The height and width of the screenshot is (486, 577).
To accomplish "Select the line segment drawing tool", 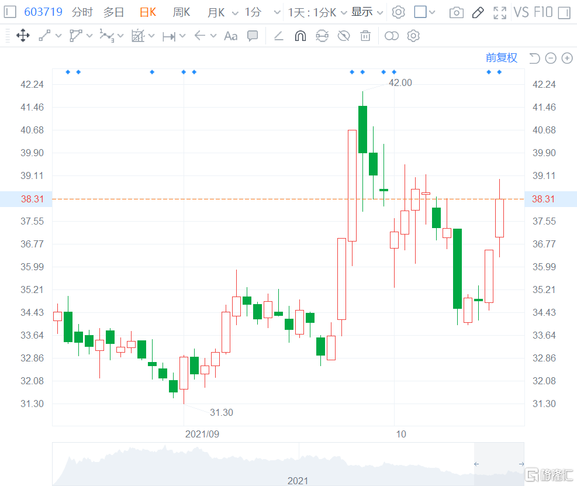I will click(x=44, y=36).
